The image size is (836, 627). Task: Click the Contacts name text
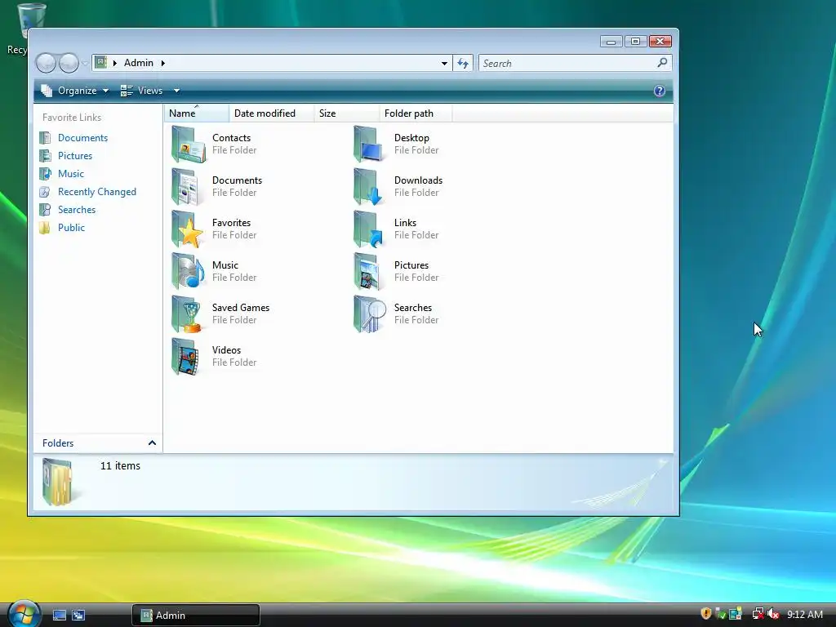231,137
